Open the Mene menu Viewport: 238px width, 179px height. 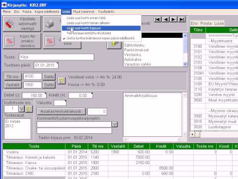(x=6, y=11)
